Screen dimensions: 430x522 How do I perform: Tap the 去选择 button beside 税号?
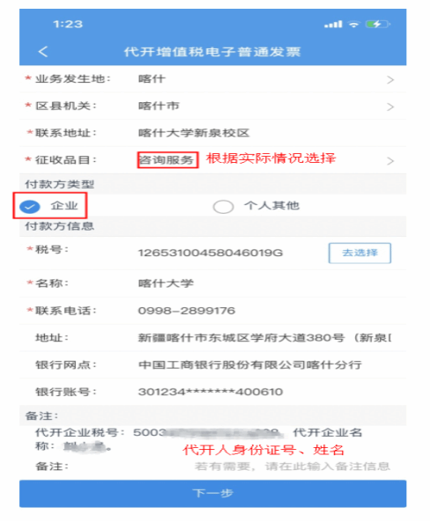[360, 253]
